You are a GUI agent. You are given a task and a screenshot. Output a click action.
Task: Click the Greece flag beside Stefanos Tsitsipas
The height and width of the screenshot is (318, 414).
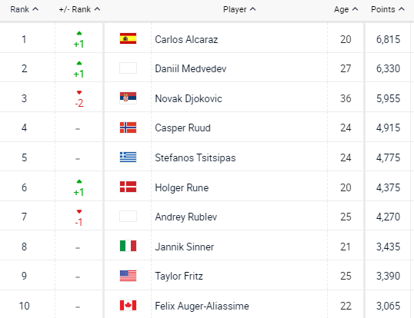tap(128, 157)
